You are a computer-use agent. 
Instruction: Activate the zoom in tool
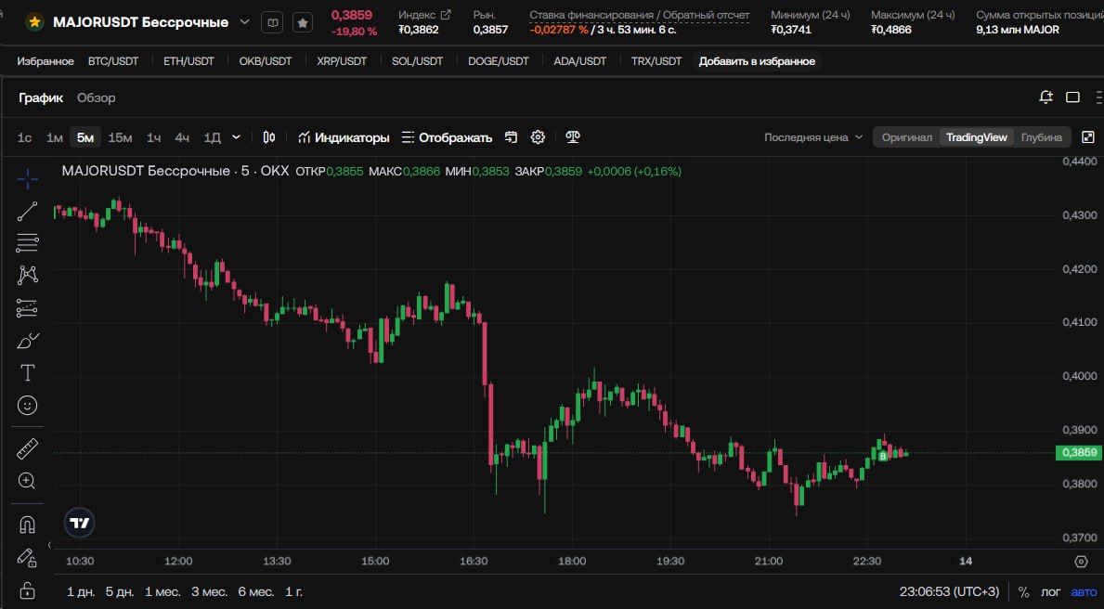click(x=28, y=481)
